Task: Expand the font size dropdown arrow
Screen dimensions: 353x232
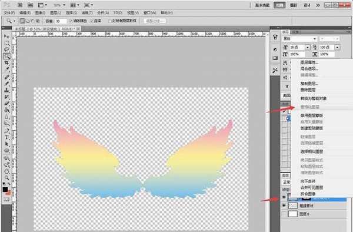Action: [308, 47]
